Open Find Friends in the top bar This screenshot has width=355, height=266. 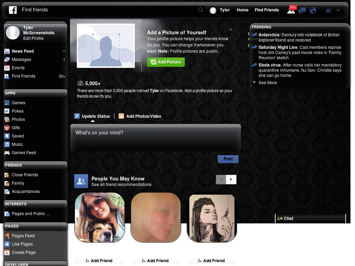pyautogui.click(x=267, y=10)
